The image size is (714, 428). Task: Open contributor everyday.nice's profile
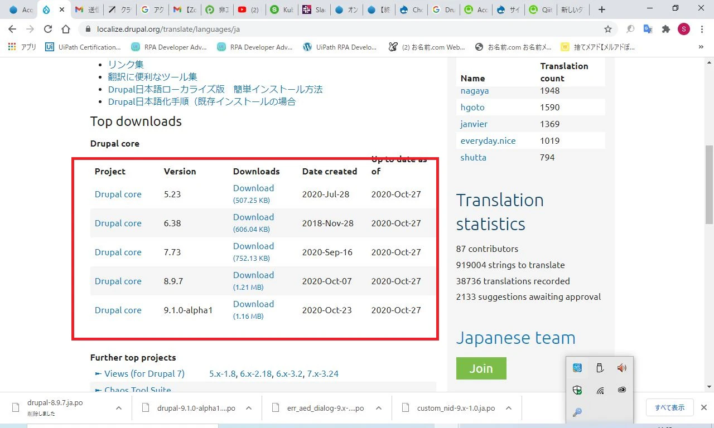(488, 140)
